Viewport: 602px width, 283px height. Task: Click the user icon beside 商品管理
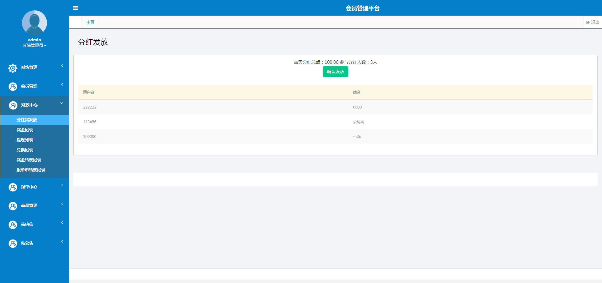pos(13,206)
